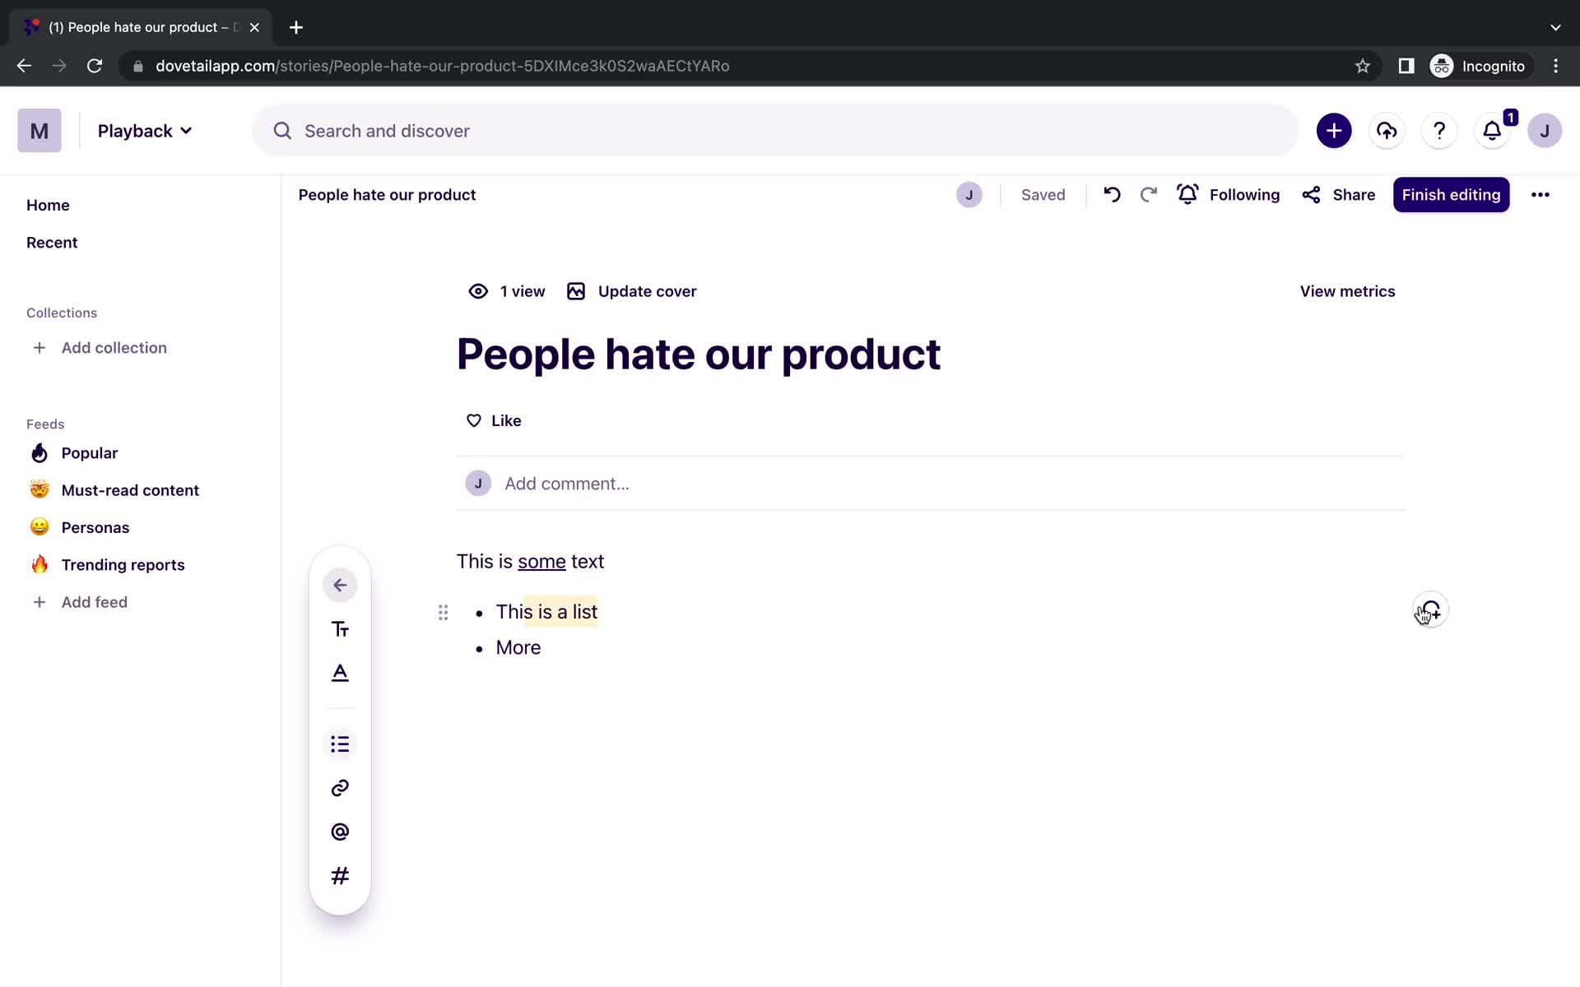Toggle notification bell for this story

click(1187, 194)
